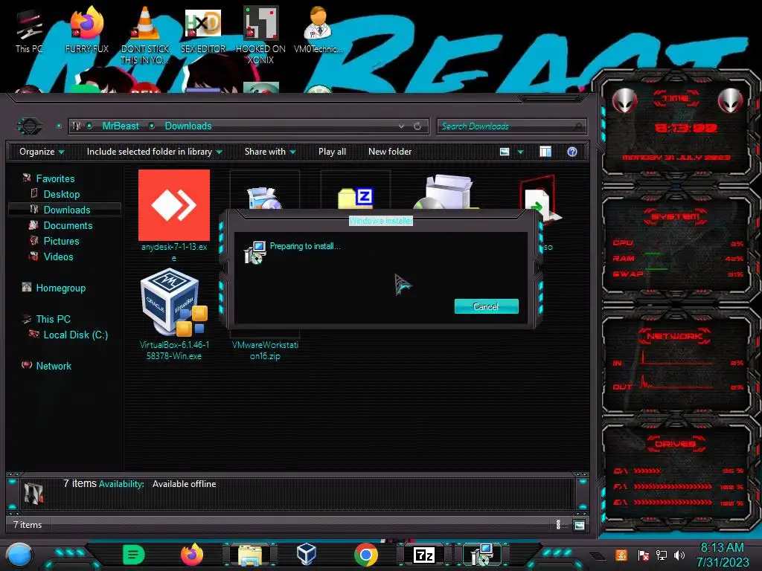Switch to File Explorer on the taskbar
762x571 pixels.
coord(250,555)
